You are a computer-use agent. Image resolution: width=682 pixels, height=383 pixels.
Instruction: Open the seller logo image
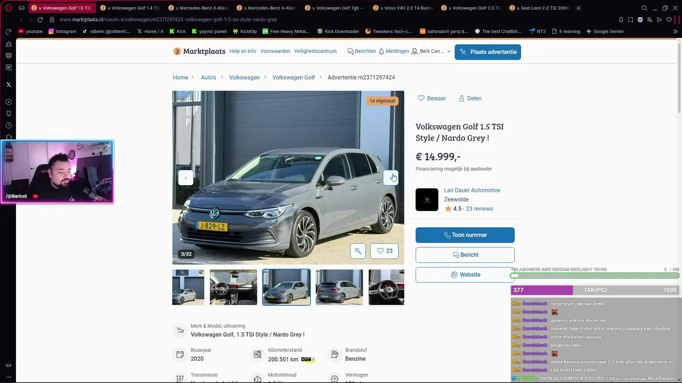tap(427, 199)
